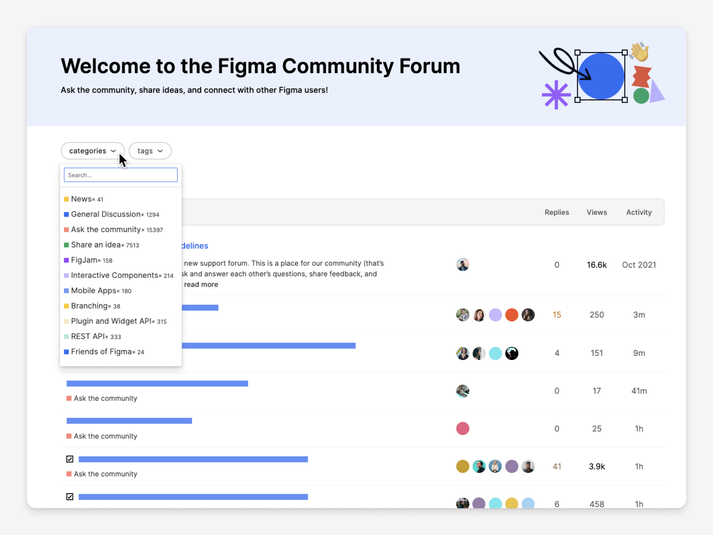Open the gold avatar in 3.9k-views topic
713x535 pixels.
pyautogui.click(x=463, y=466)
